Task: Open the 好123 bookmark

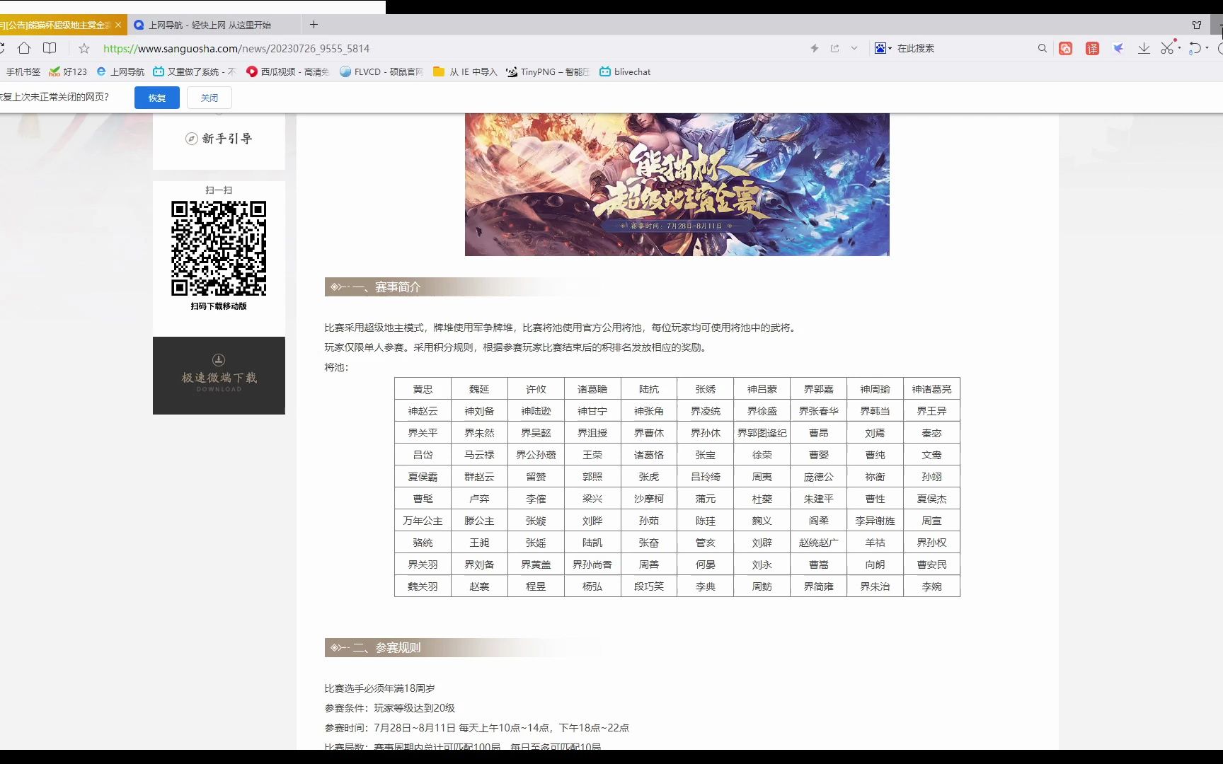Action: tap(68, 71)
